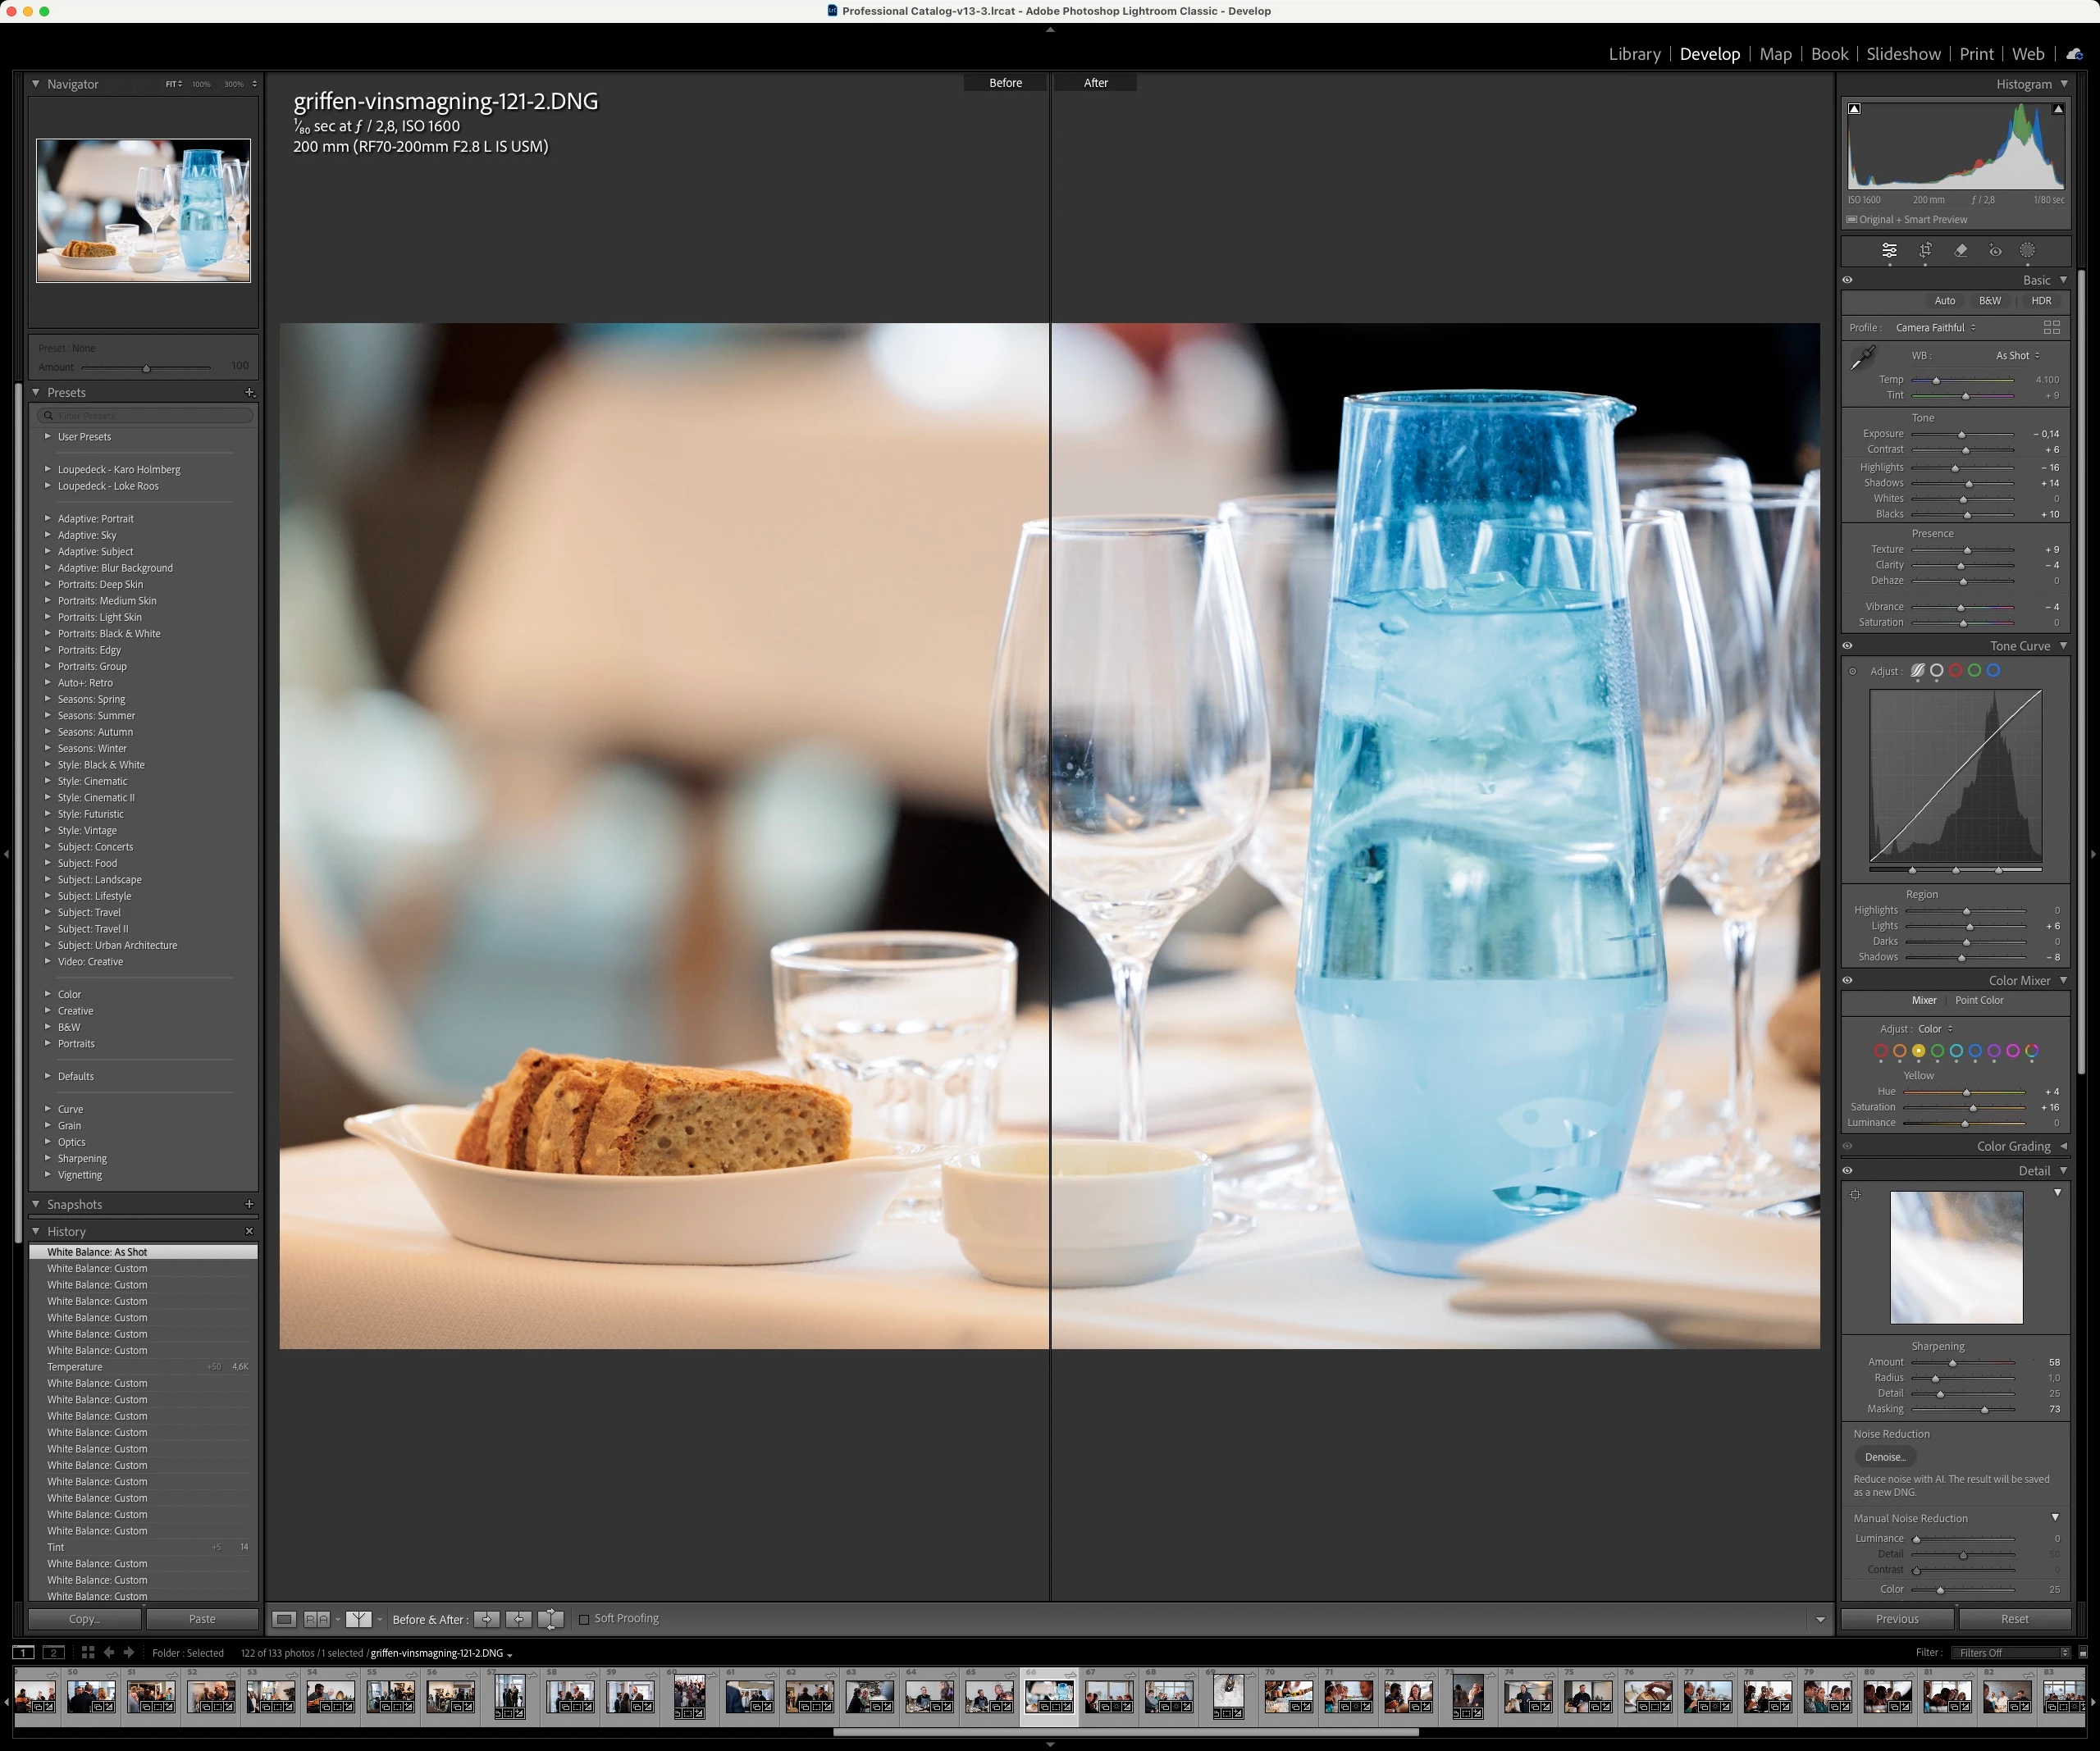Toggle Tone Curve panel visibility eye
Viewport: 2100px width, 1751px height.
pos(1847,646)
